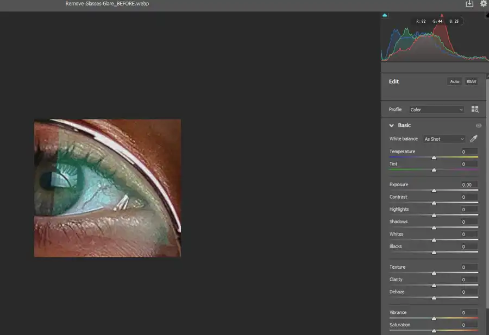Open the settings gear icon
Screen dimensions: 489x335
coord(484,3)
